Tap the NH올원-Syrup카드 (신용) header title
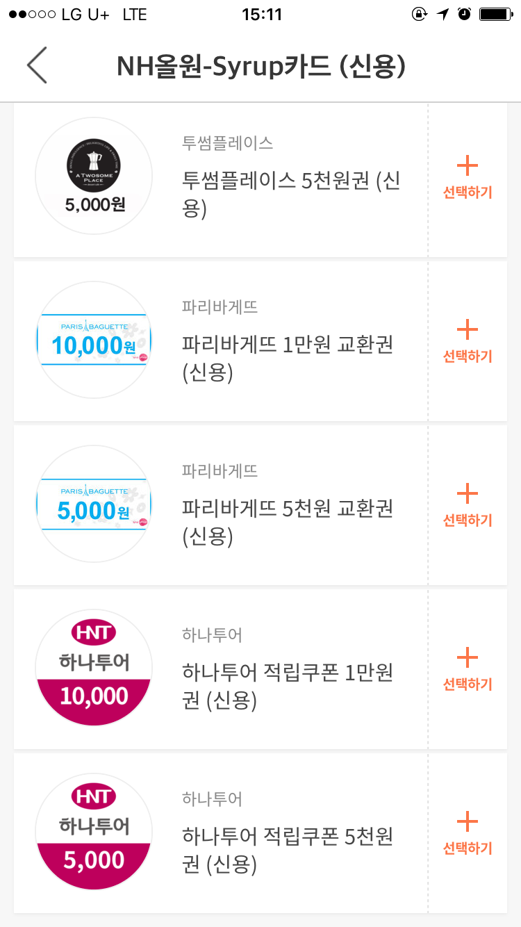The height and width of the screenshot is (927, 521). [x=260, y=67]
